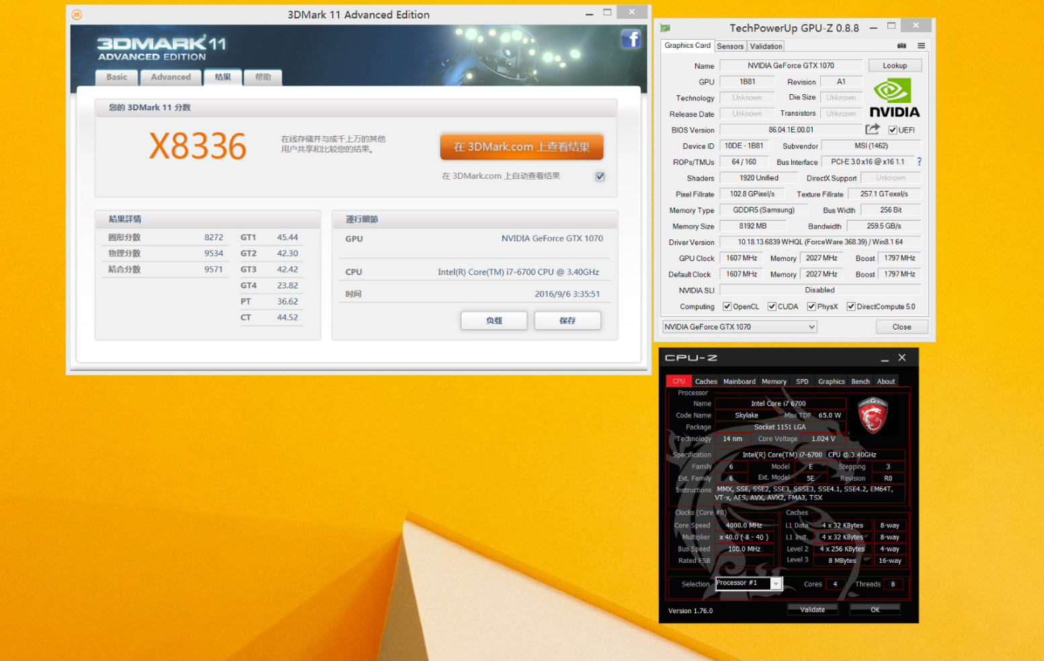Image resolution: width=1044 pixels, height=661 pixels.
Task: Toggle the OpenCL checkbox
Action: point(727,307)
